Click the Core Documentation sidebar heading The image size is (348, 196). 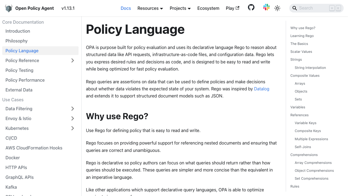pos(23,22)
